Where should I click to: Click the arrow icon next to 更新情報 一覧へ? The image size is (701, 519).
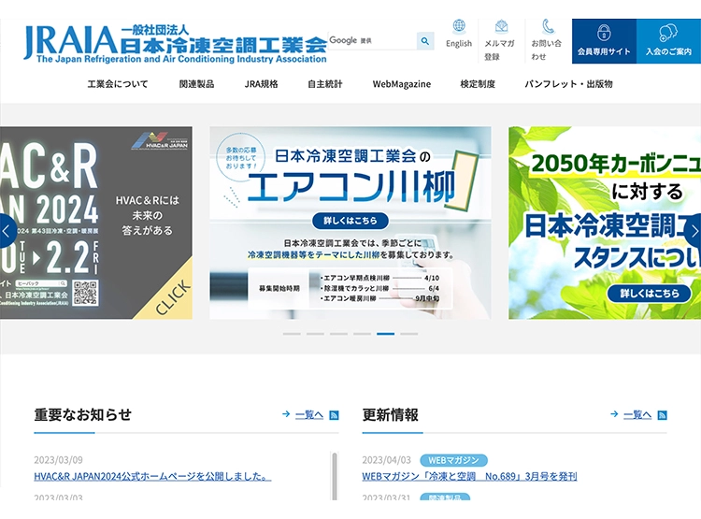click(614, 414)
